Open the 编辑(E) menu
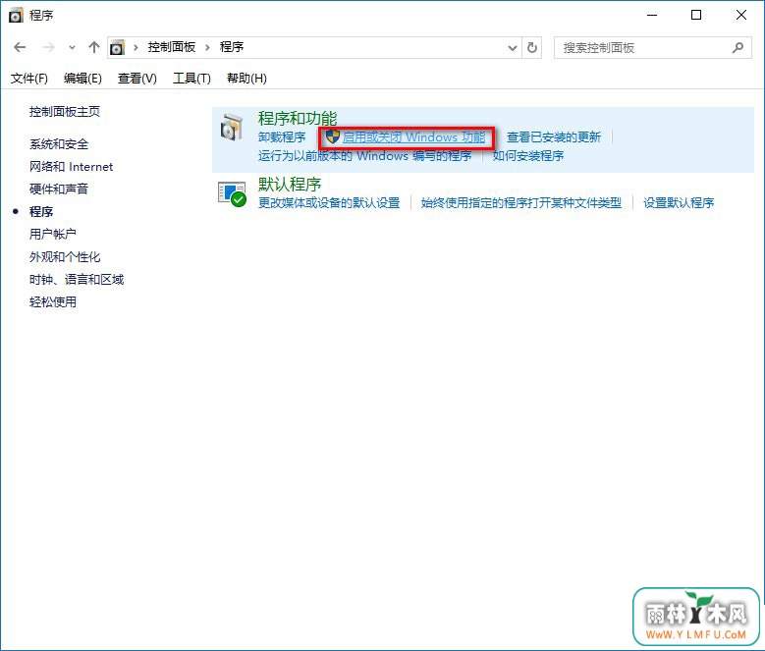 82,78
